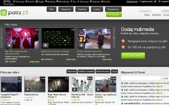Click the Artykuły icon in top bar

coord(91,2)
